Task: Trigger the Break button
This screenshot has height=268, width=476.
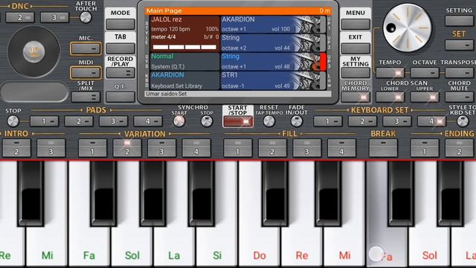Action: [383, 148]
